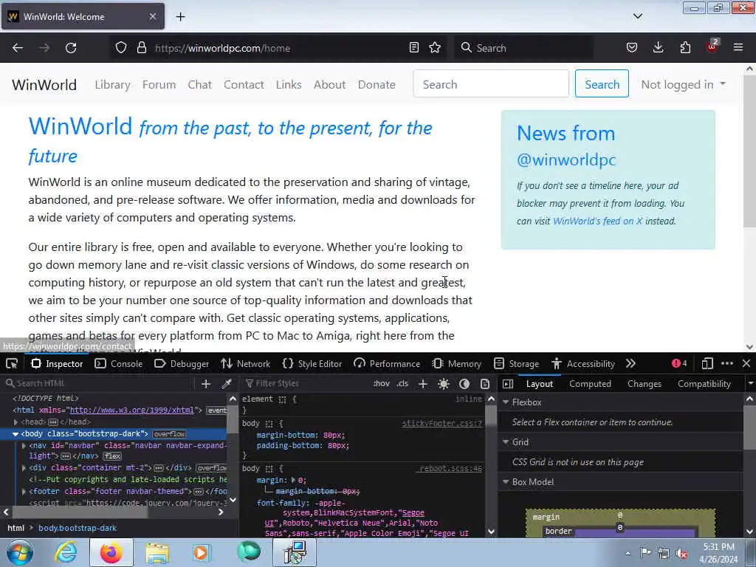Expand the nav id navbar node
Screen dimensions: 756x567
(24, 446)
